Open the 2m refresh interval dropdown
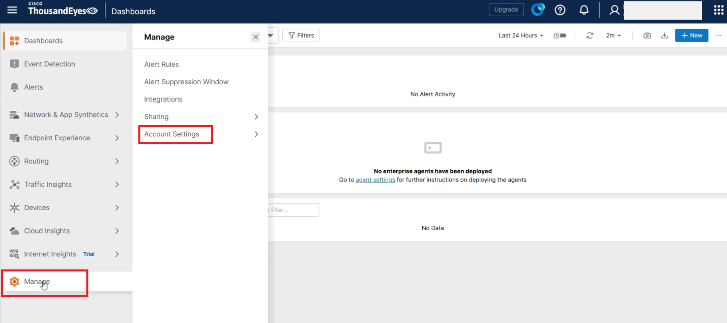The width and height of the screenshot is (727, 323). tap(613, 36)
